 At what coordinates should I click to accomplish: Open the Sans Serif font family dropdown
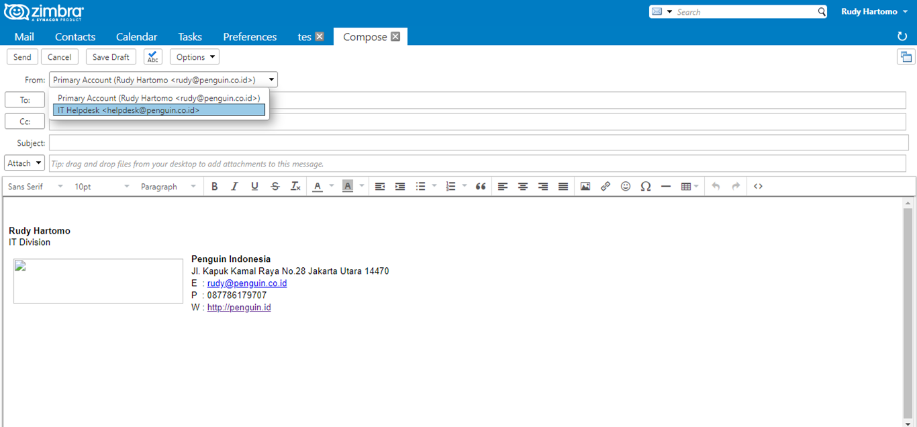click(36, 187)
